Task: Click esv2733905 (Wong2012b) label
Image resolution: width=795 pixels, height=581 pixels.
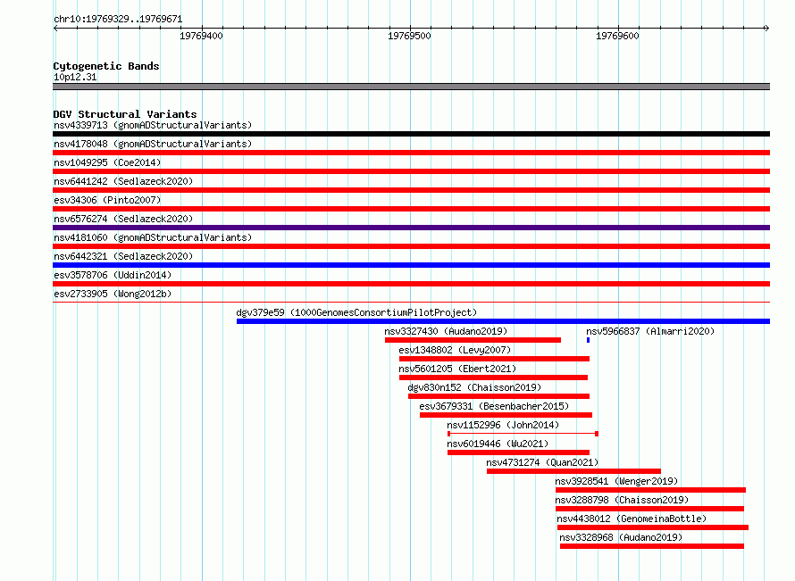Action: tap(113, 294)
